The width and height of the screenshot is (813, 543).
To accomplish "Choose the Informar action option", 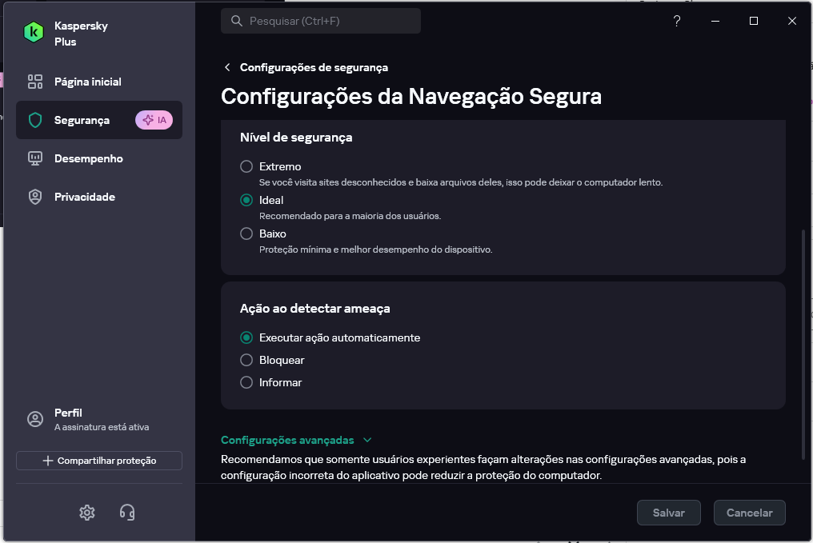I will 246,383.
